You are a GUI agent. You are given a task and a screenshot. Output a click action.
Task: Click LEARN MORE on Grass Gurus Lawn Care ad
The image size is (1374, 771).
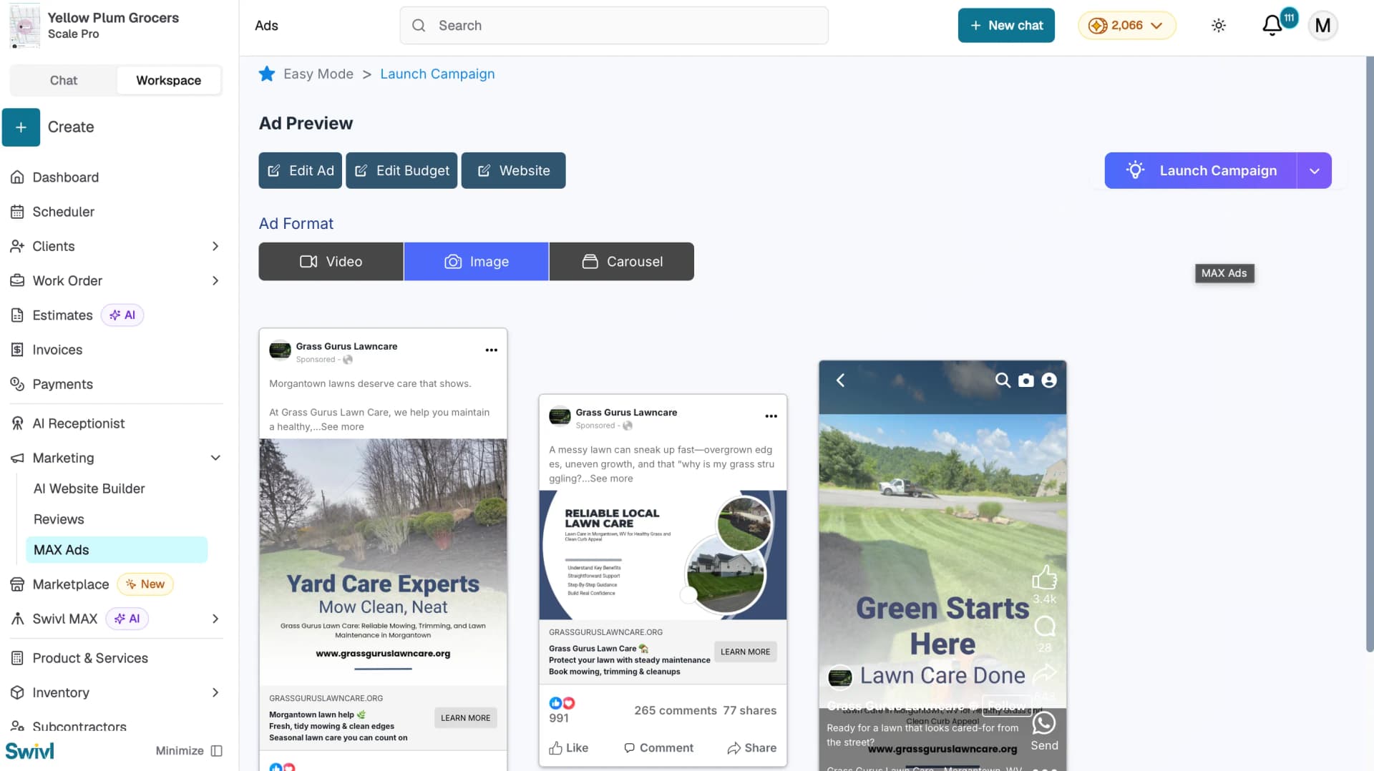click(746, 652)
